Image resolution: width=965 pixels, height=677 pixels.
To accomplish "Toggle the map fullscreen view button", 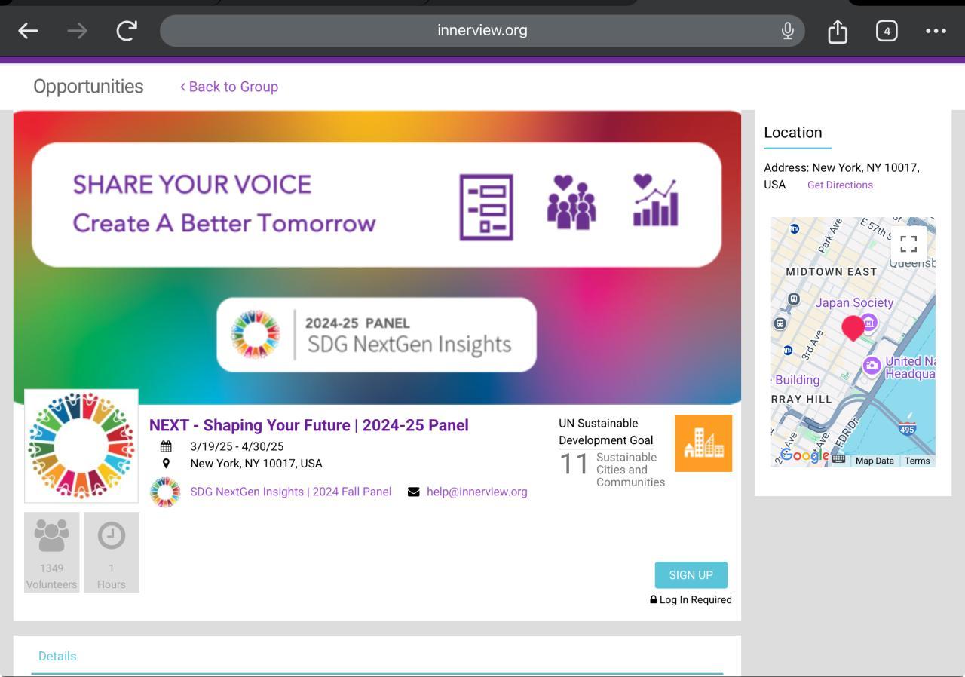I will point(908,244).
